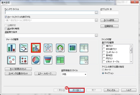The height and width of the screenshot is (95, 140).
Task: Check コンボ チャート in quick switch list
Action: [104, 52]
